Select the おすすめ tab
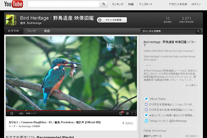The height and width of the screenshot is (138, 207). (x=14, y=31)
